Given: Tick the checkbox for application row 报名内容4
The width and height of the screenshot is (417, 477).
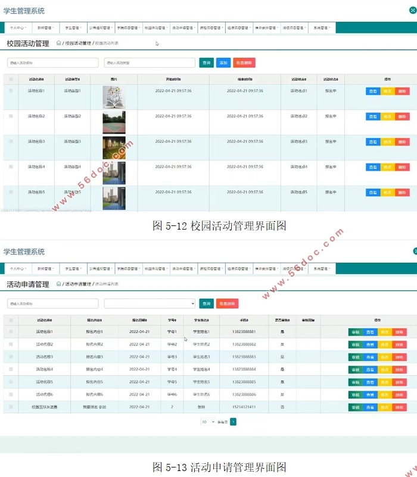Looking at the screenshot, I should click(x=11, y=369).
